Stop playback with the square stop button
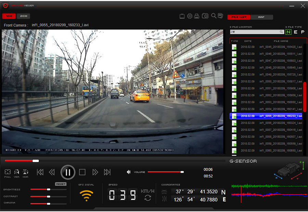 coord(82,172)
